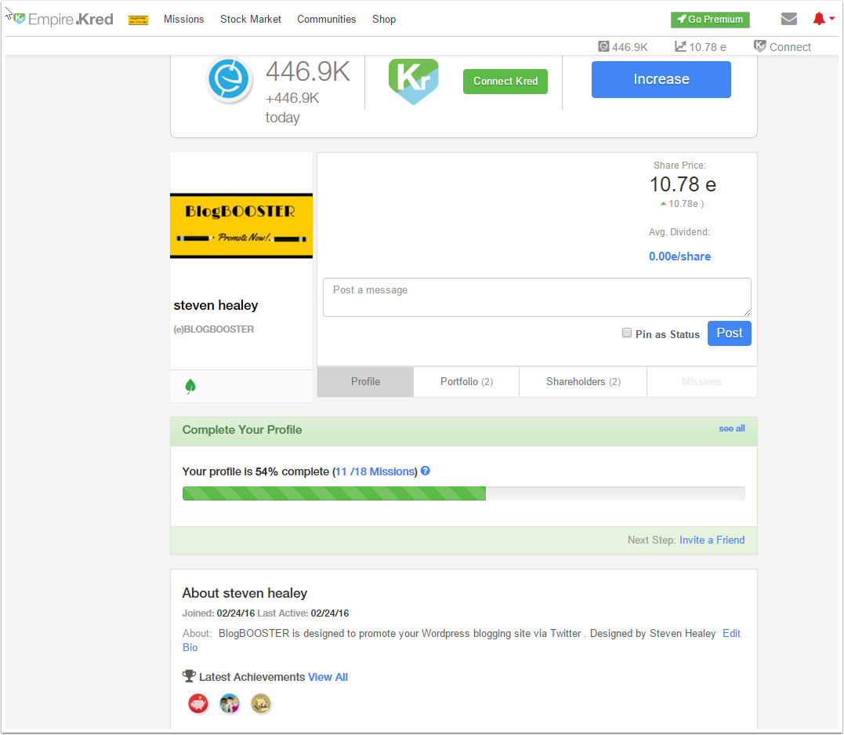
Task: Select the gold coin achievement badge
Action: (x=261, y=704)
